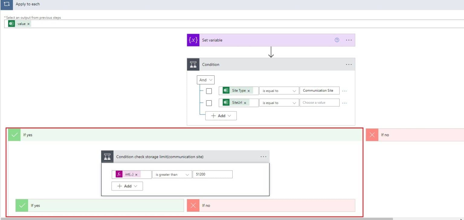Open SiteUrl row options ellipsis
This screenshot has width=464, height=220.
click(x=344, y=103)
